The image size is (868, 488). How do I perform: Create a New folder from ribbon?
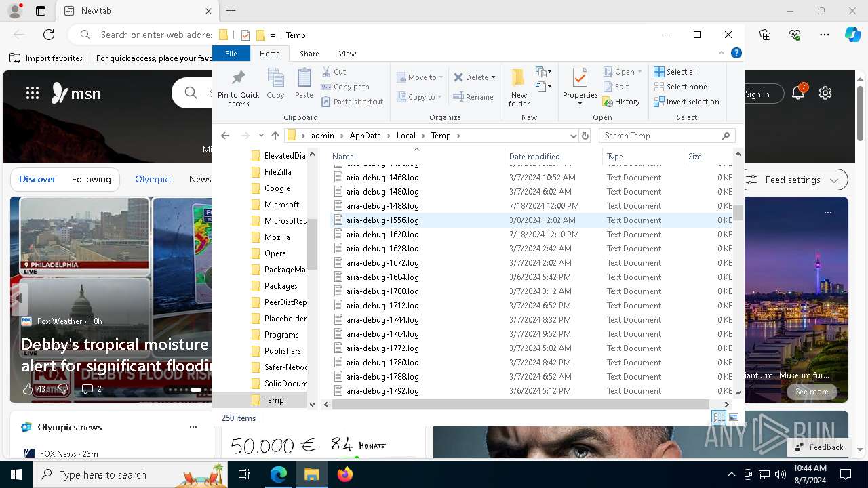tap(519, 87)
